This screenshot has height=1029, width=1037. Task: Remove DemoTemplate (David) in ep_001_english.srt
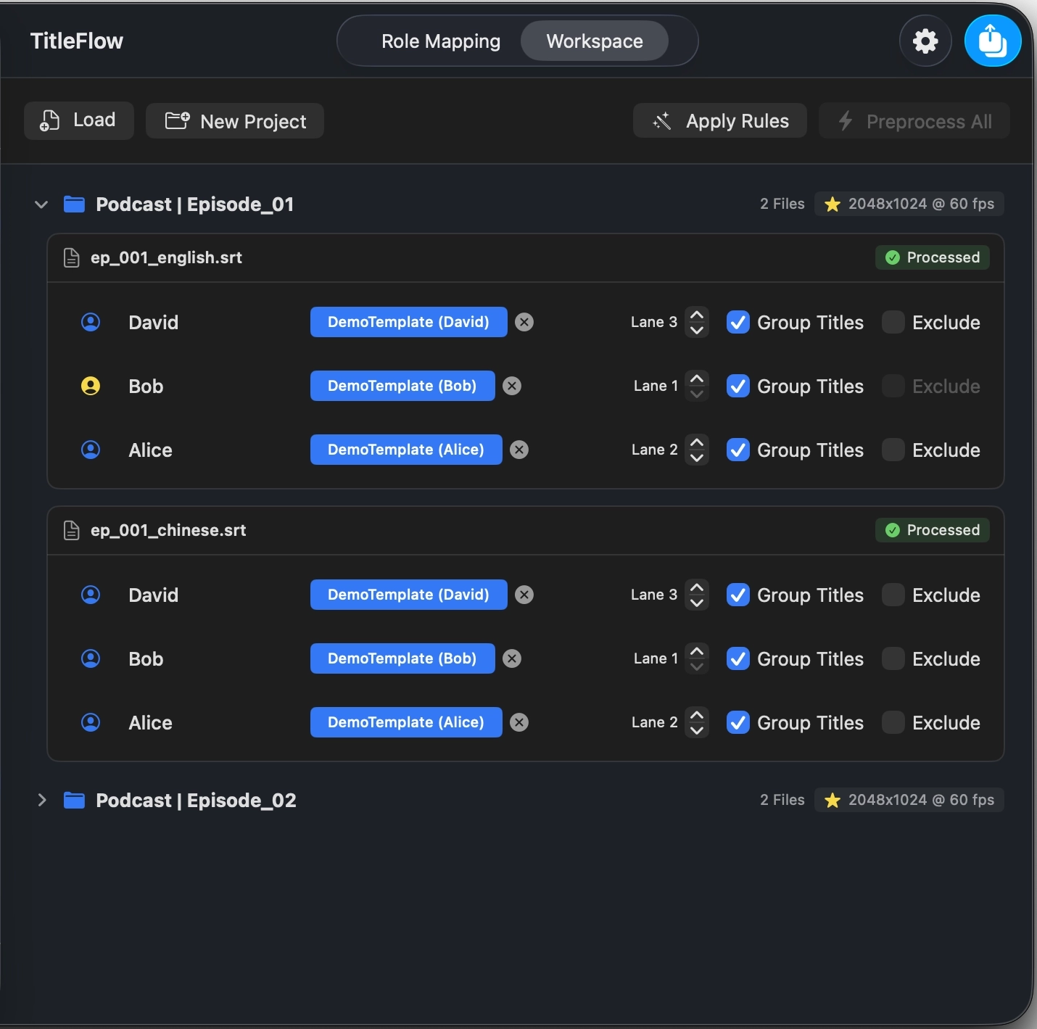tap(524, 322)
